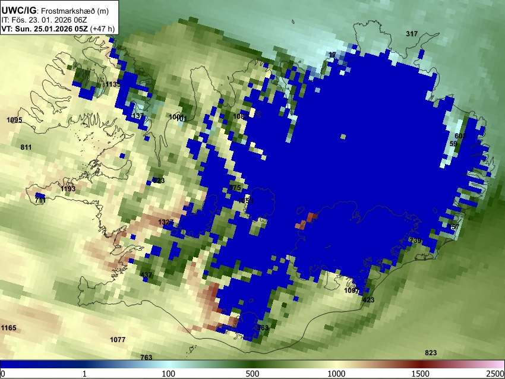Select the 1077 map value
Image resolution: width=505 pixels, height=379 pixels.
118,340
